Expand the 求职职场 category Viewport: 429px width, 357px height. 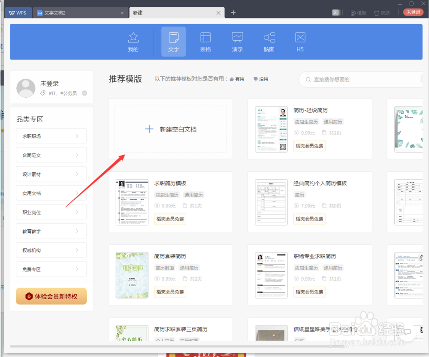click(51, 136)
